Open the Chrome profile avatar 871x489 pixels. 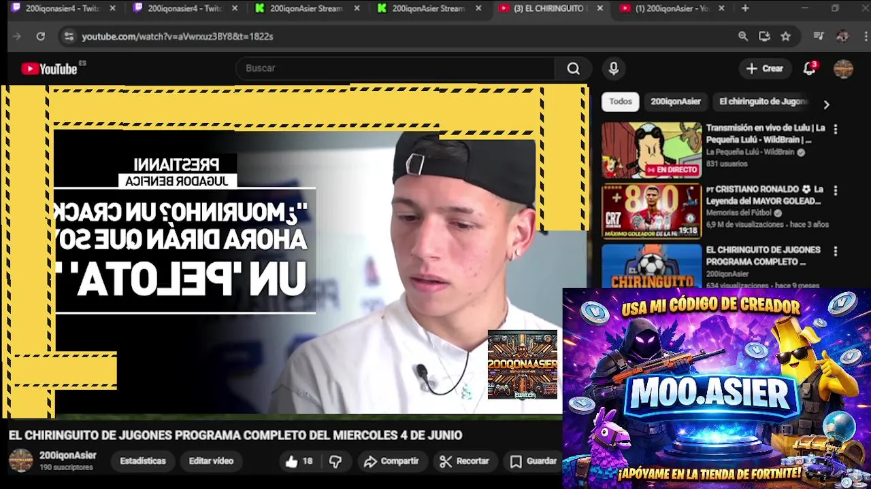pyautogui.click(x=842, y=37)
